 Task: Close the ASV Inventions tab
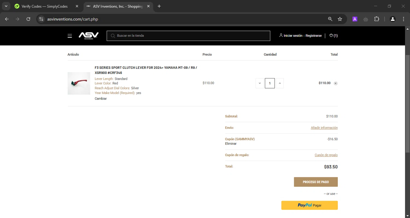[x=148, y=6]
